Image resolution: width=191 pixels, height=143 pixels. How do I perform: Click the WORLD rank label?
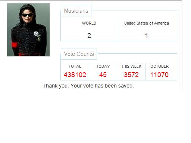tap(89, 23)
